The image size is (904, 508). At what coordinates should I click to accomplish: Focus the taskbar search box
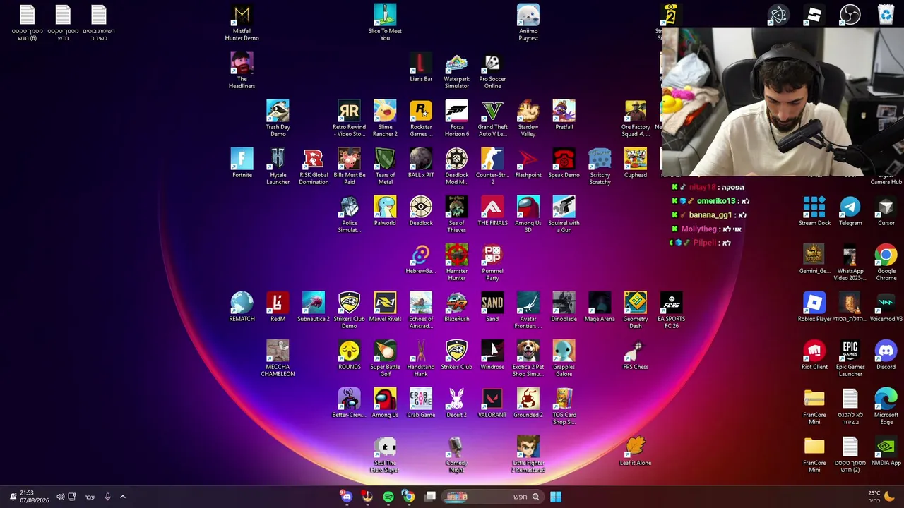492,497
